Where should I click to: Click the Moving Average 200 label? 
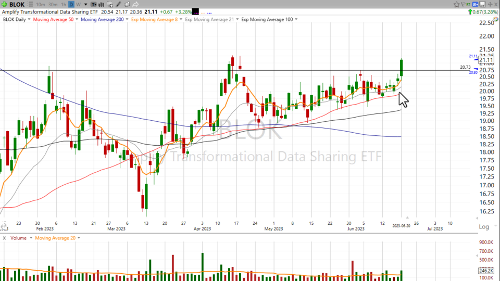click(x=102, y=19)
